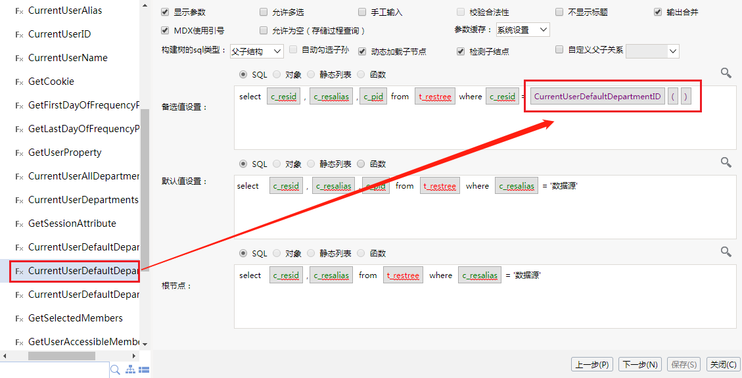Viewport: 742px width, 378px height.
Task: Click the magnifier icon for 备选值设置
Action: tap(726, 73)
